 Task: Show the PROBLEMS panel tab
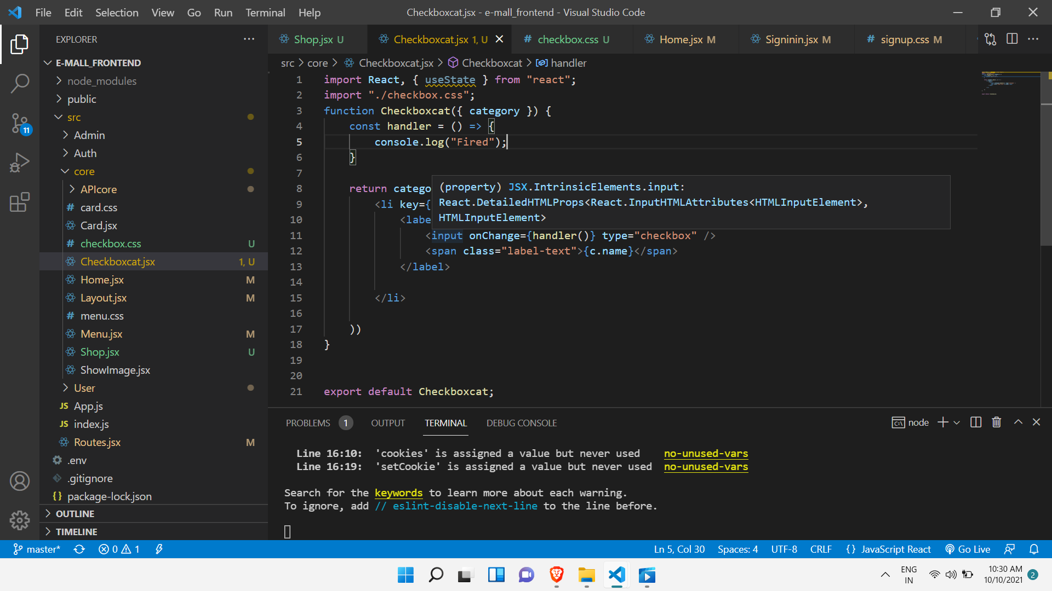319,423
